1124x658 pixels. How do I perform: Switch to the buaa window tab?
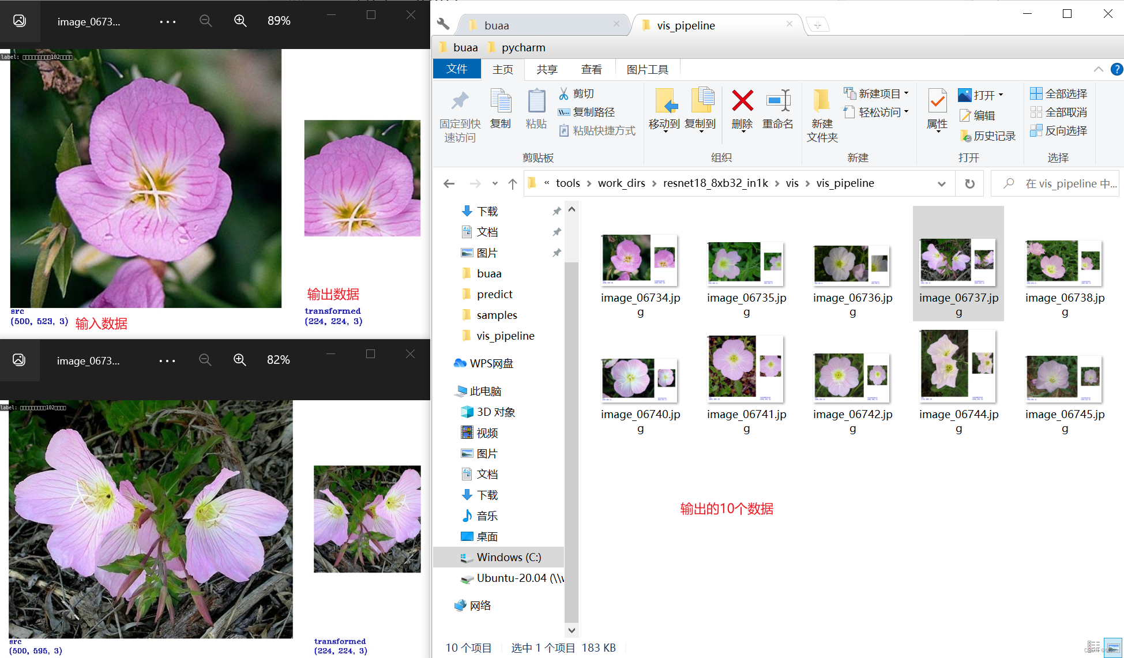click(542, 25)
